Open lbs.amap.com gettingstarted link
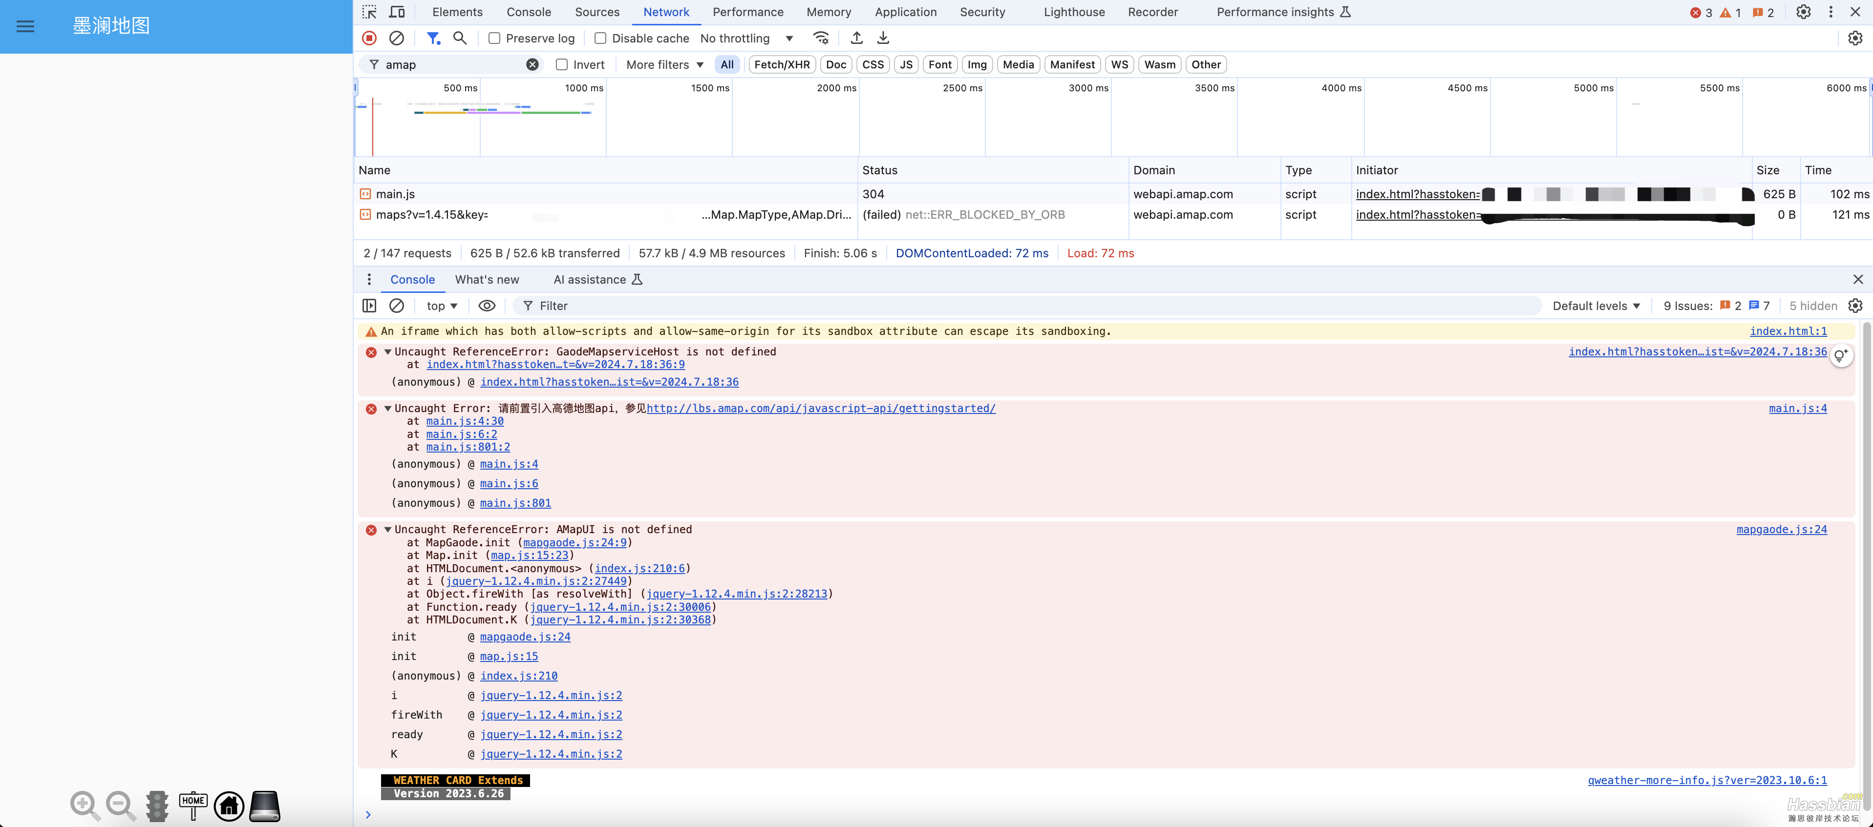1873x827 pixels. coord(821,409)
